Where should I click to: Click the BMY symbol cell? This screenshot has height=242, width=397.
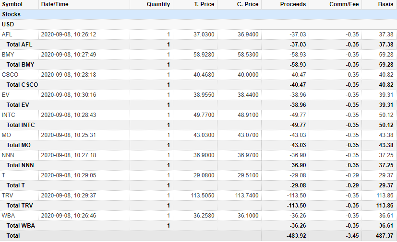tap(8, 55)
